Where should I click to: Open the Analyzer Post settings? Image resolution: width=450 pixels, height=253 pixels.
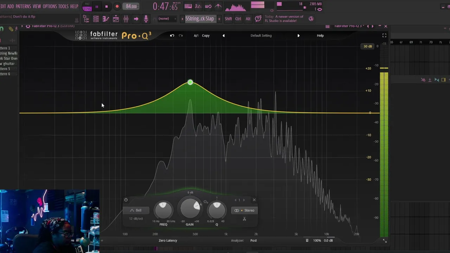253,241
